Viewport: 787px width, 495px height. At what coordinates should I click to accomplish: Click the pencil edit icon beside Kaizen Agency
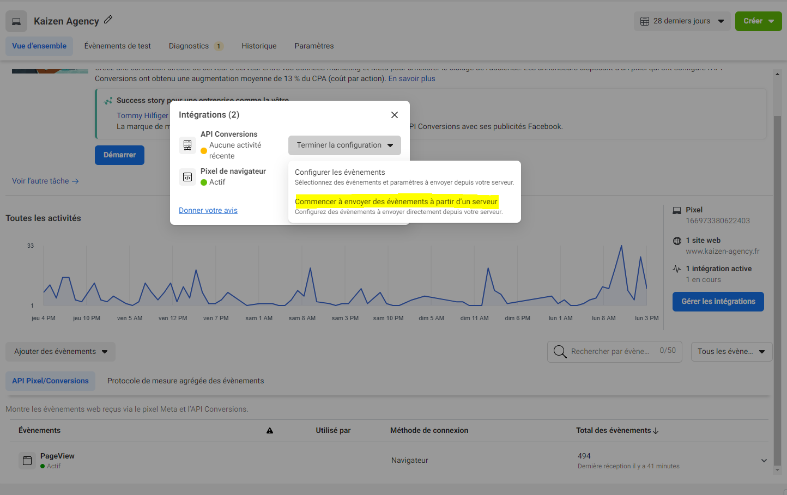point(108,20)
